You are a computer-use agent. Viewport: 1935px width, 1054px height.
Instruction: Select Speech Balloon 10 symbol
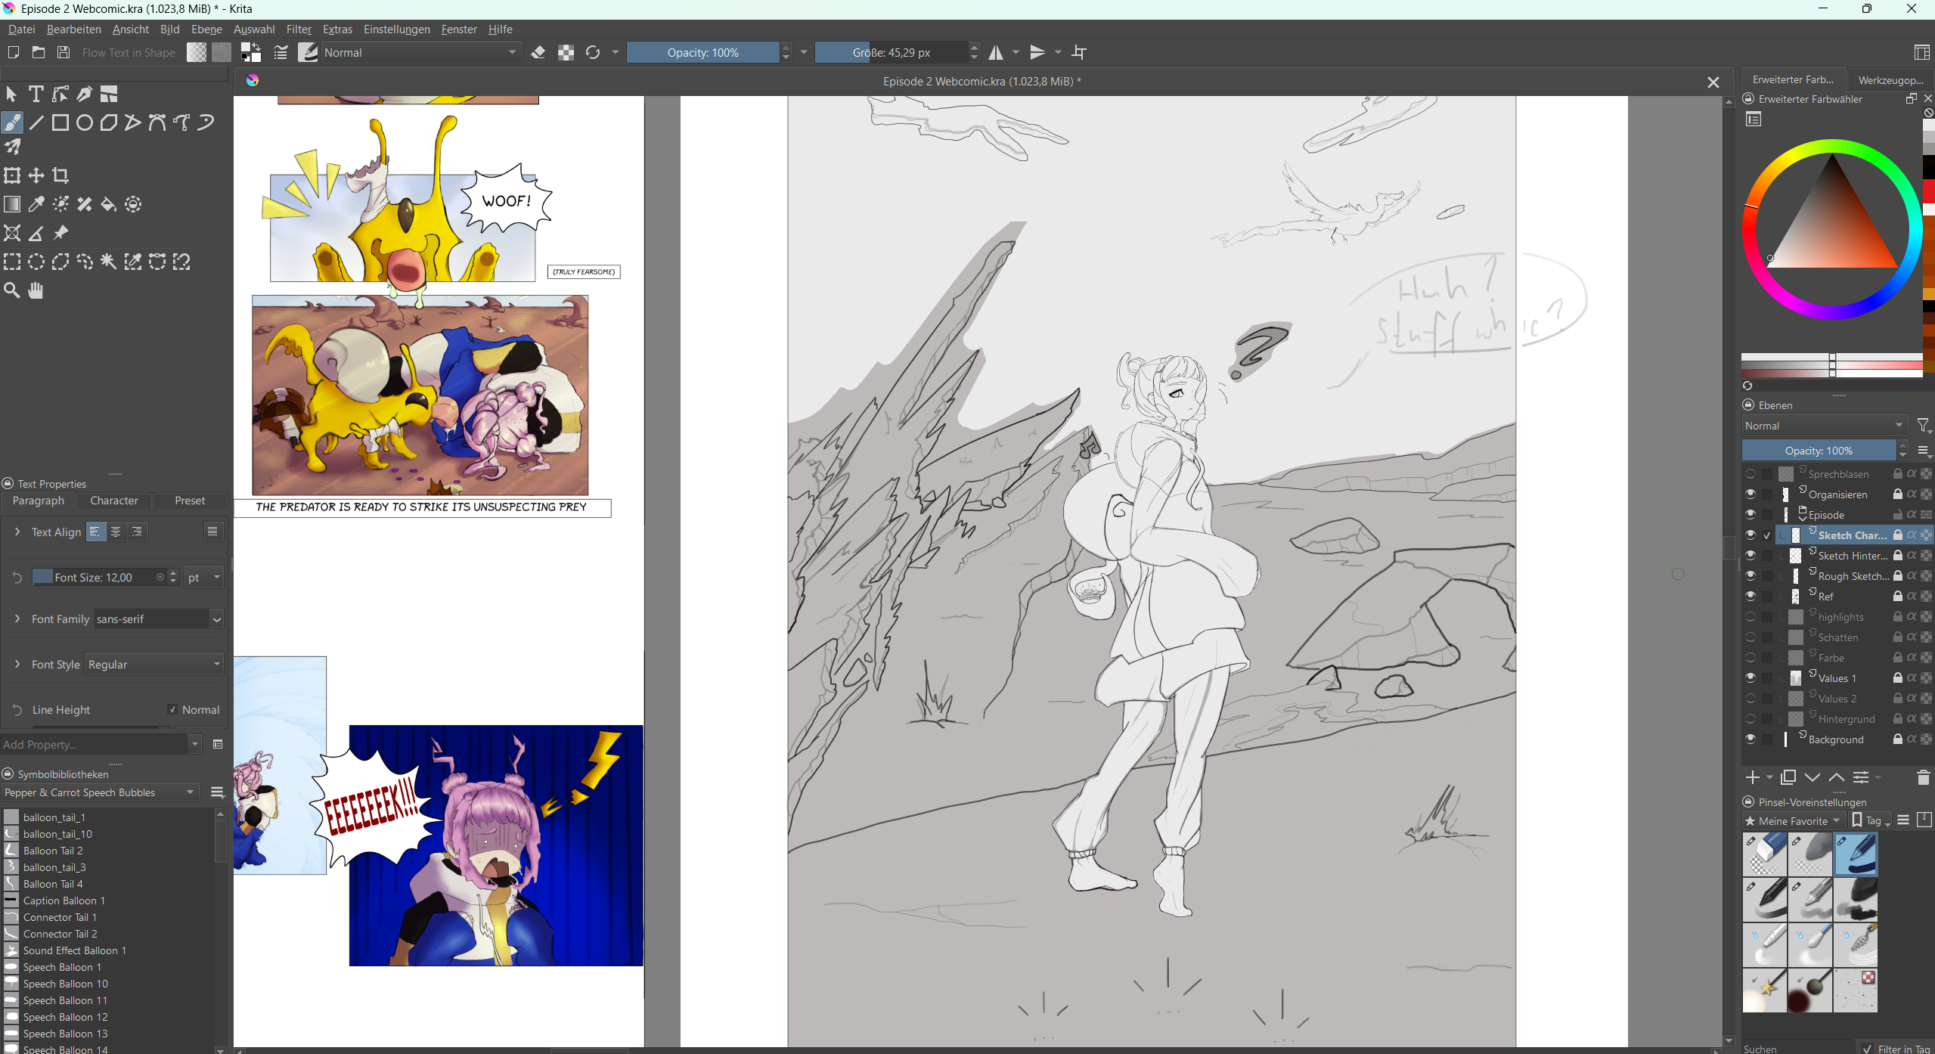coord(65,984)
